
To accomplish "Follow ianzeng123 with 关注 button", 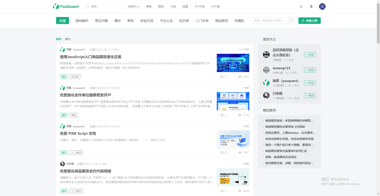I will pos(310,70).
